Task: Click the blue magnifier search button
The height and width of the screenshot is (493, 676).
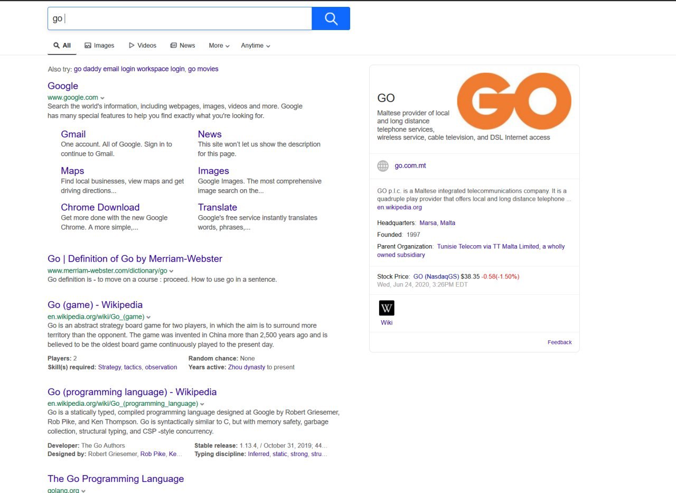Action: click(331, 18)
